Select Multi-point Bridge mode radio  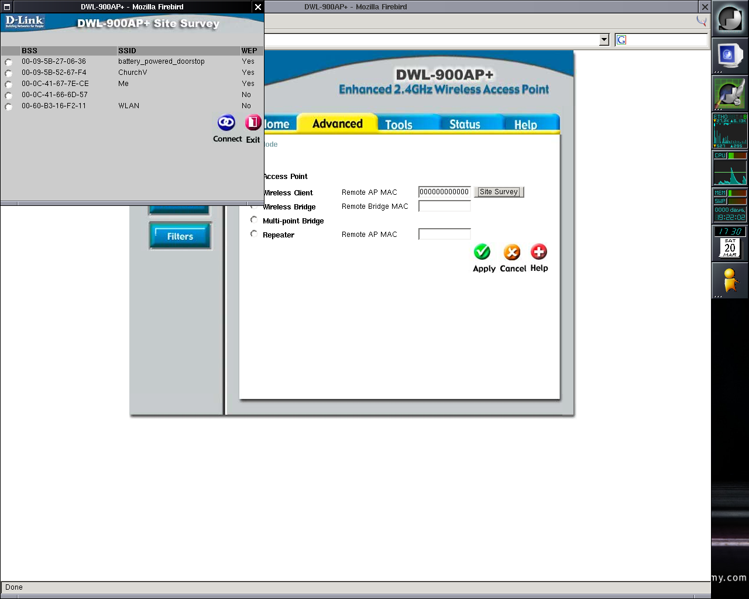pyautogui.click(x=254, y=220)
